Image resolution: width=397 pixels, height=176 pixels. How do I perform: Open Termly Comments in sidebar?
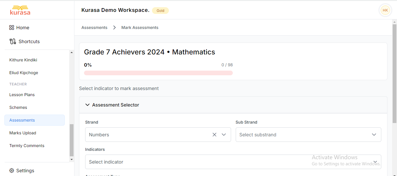pos(27,146)
